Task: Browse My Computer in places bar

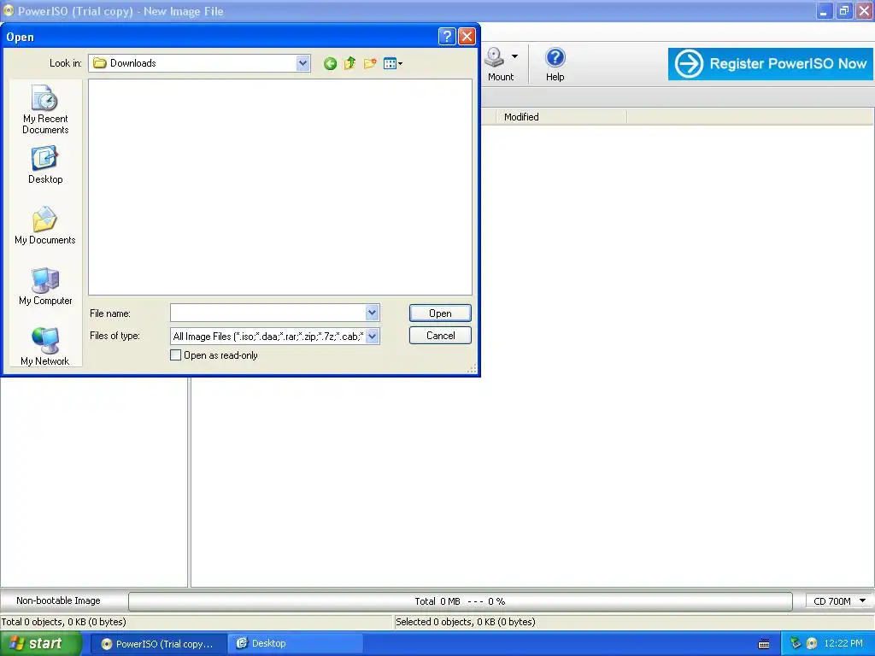Action: pos(45,286)
